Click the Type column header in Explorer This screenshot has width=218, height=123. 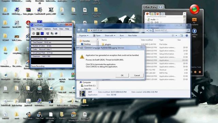[x=161, y=40]
